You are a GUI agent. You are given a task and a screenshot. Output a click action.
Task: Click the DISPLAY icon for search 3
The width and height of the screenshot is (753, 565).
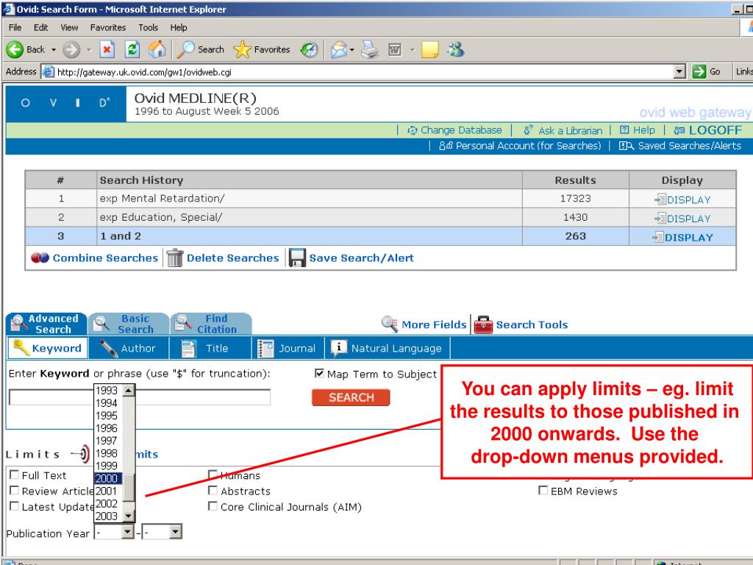click(x=658, y=237)
